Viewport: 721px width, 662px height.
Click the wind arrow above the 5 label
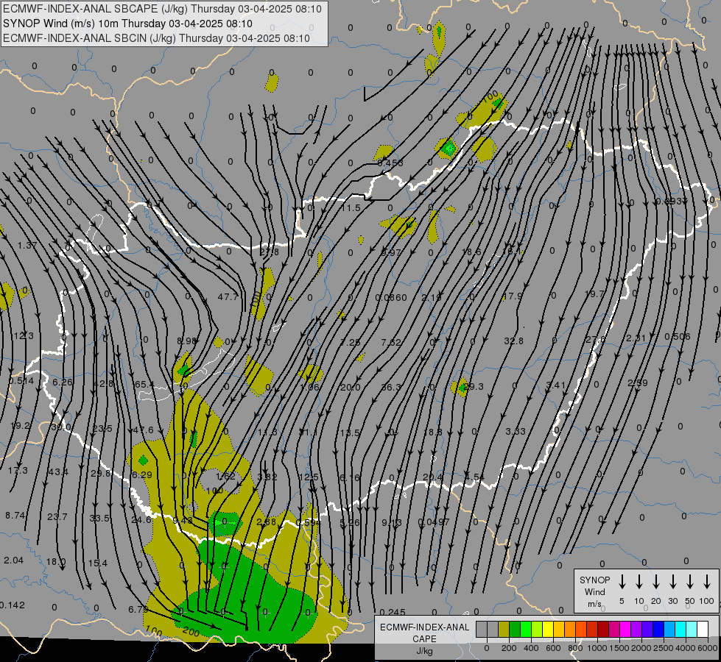coord(622,582)
